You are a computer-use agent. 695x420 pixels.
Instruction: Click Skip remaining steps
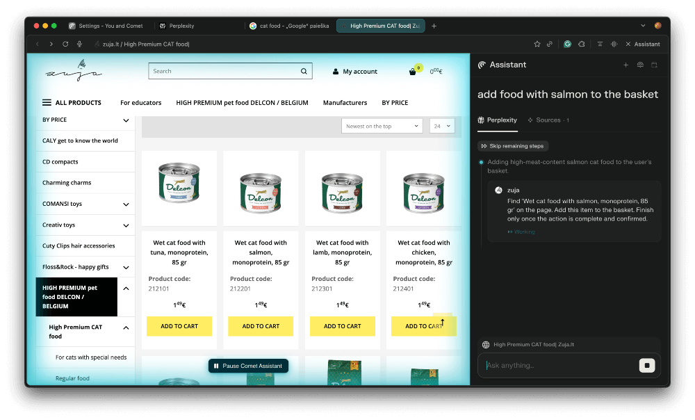(512, 146)
